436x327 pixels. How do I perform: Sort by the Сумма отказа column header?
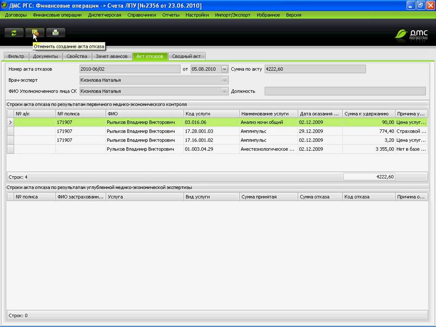320,197
